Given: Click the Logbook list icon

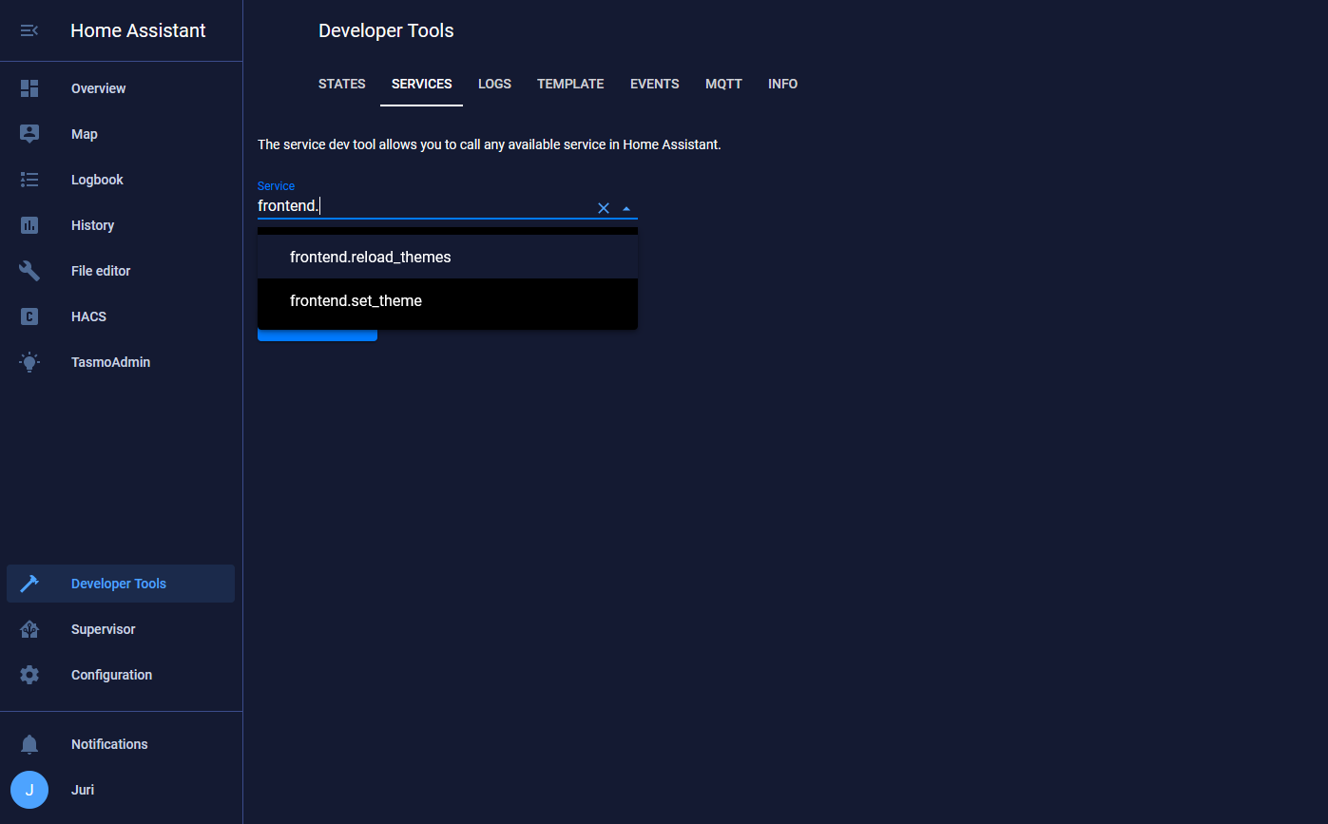Looking at the screenshot, I should pos(29,180).
